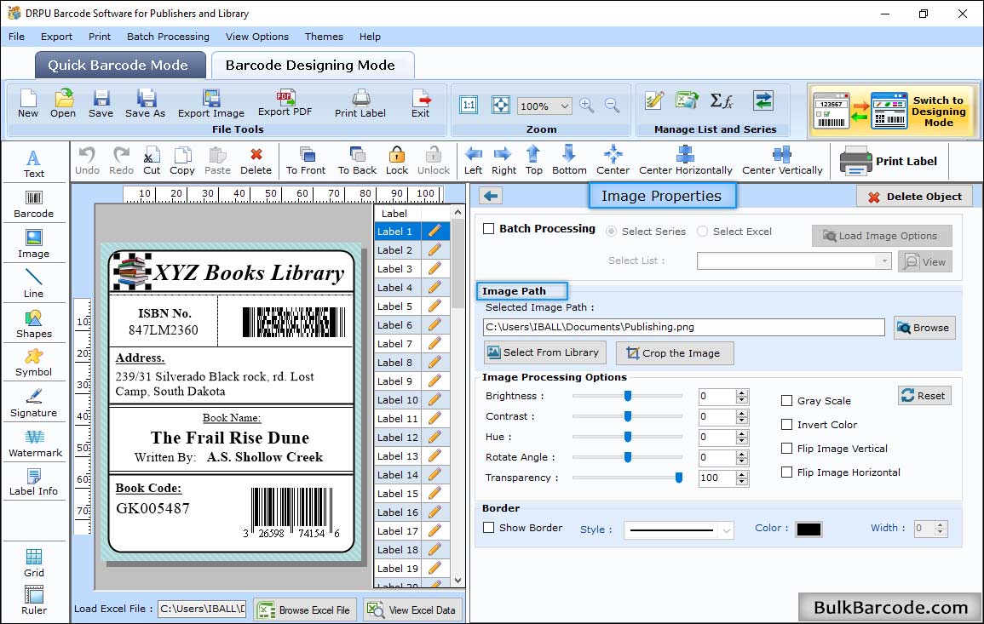Open the Symbol tool
Screen dimensions: 984x624
click(x=34, y=364)
